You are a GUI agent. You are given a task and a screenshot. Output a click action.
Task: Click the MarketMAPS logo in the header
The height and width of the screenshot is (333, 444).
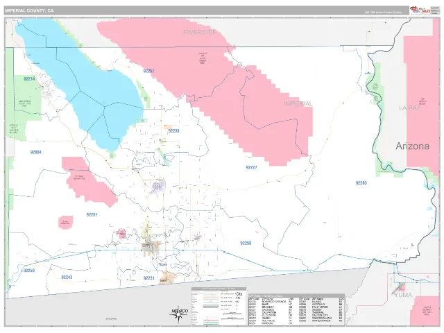click(420, 10)
